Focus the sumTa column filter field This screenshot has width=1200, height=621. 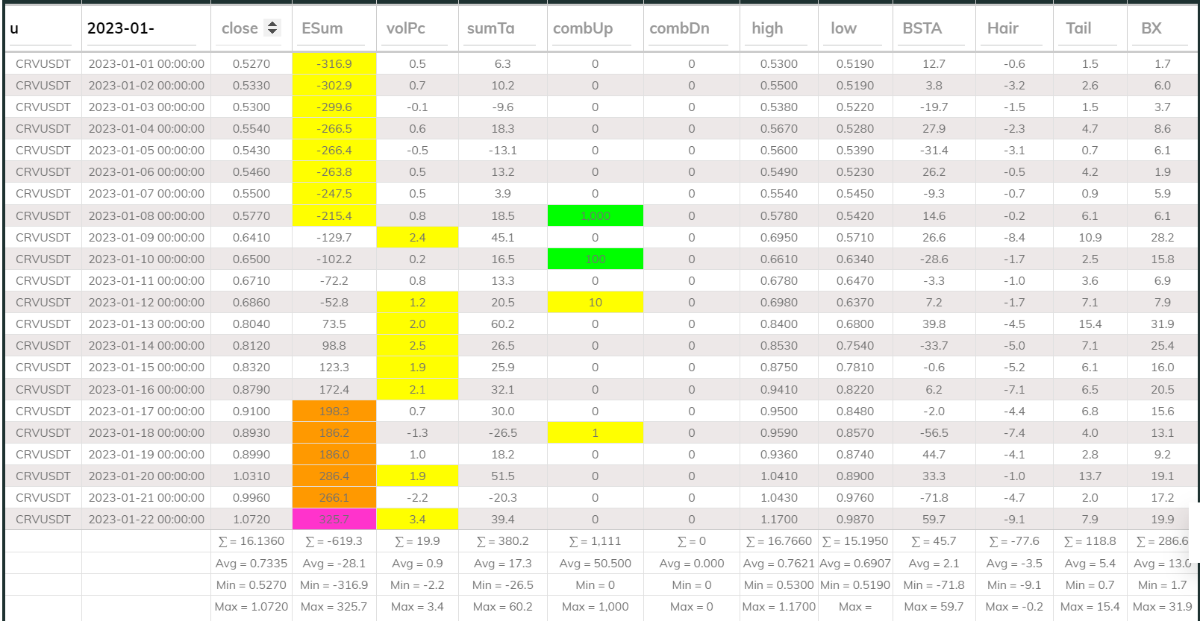tap(501, 29)
